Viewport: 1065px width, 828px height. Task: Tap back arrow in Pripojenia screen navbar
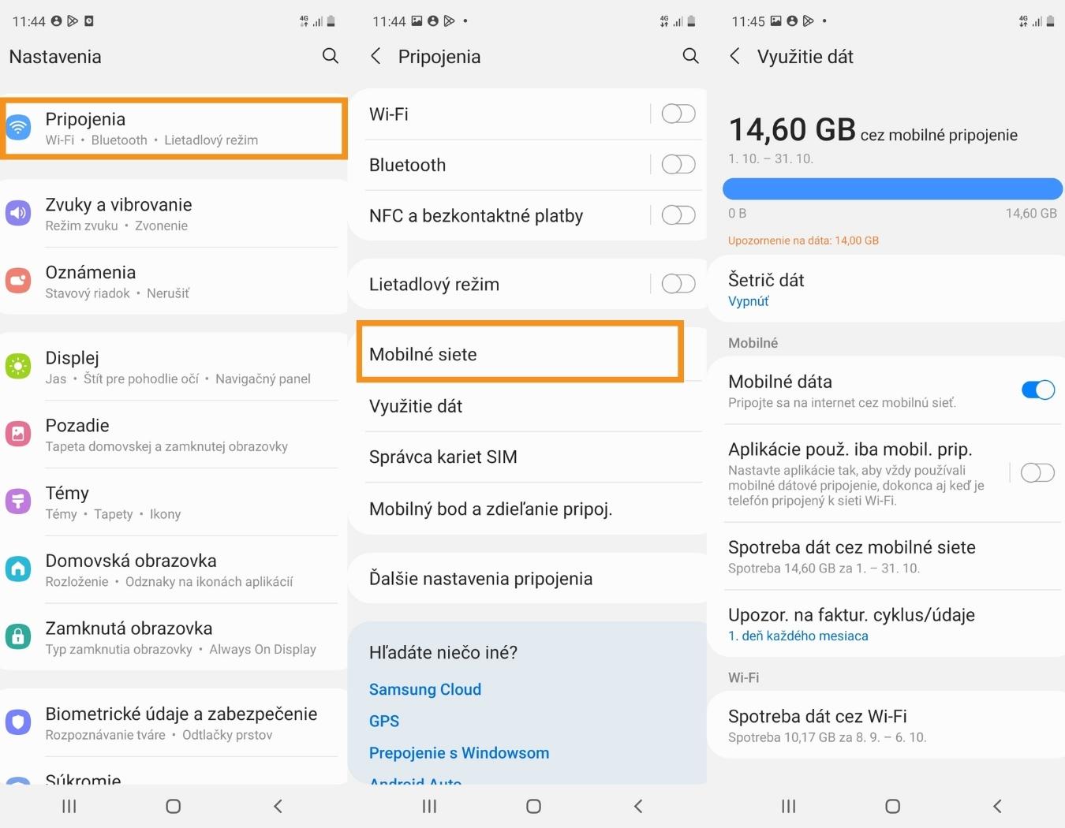(x=638, y=806)
